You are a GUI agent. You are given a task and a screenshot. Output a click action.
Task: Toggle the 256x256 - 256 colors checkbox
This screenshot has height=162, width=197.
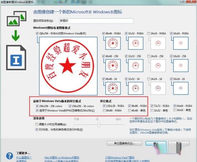pyautogui.click(x=37, y=106)
